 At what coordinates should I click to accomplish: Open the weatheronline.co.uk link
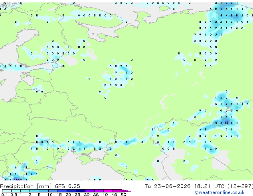click(219, 192)
